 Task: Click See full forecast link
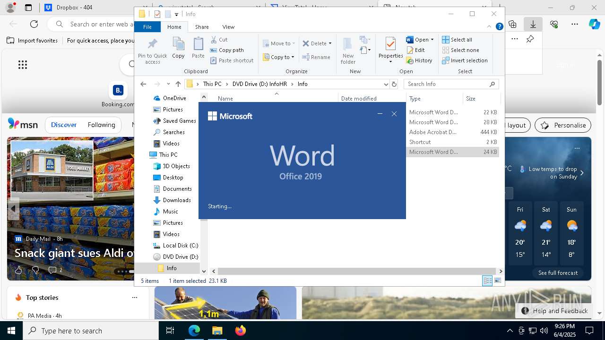558,273
